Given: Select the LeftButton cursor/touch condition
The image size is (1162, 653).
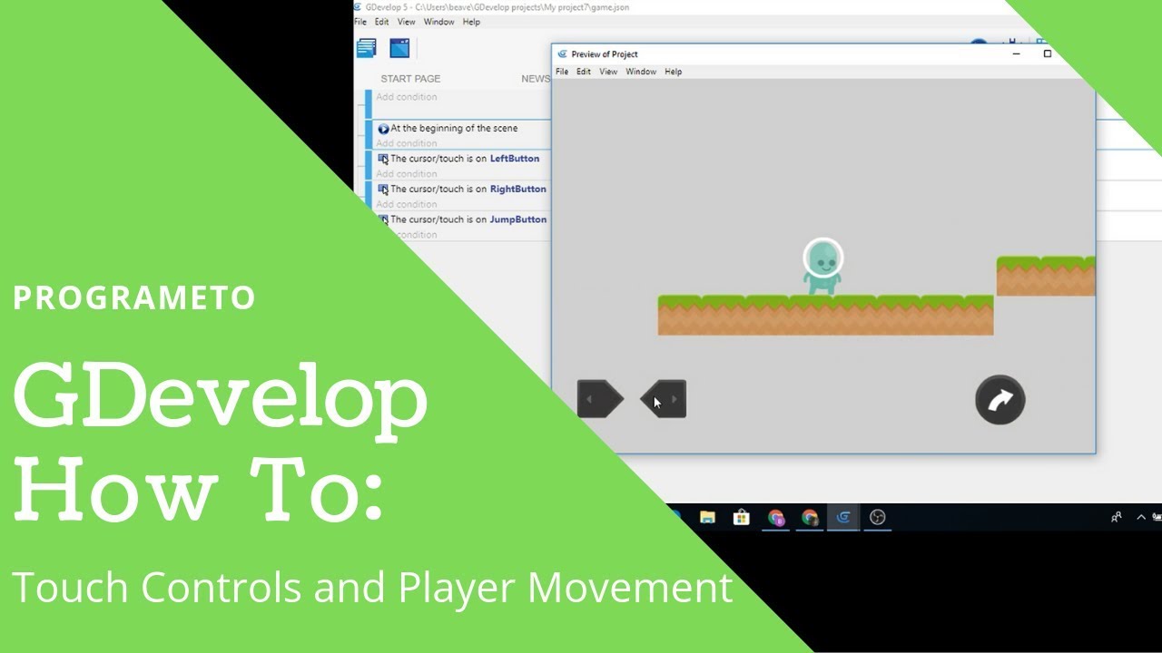Looking at the screenshot, I should [465, 159].
